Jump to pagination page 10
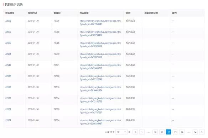 click(x=155, y=132)
